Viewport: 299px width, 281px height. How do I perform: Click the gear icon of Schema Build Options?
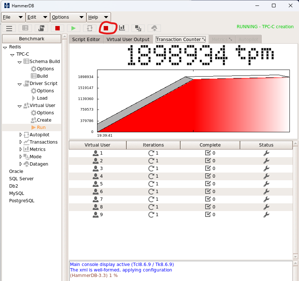[34, 69]
